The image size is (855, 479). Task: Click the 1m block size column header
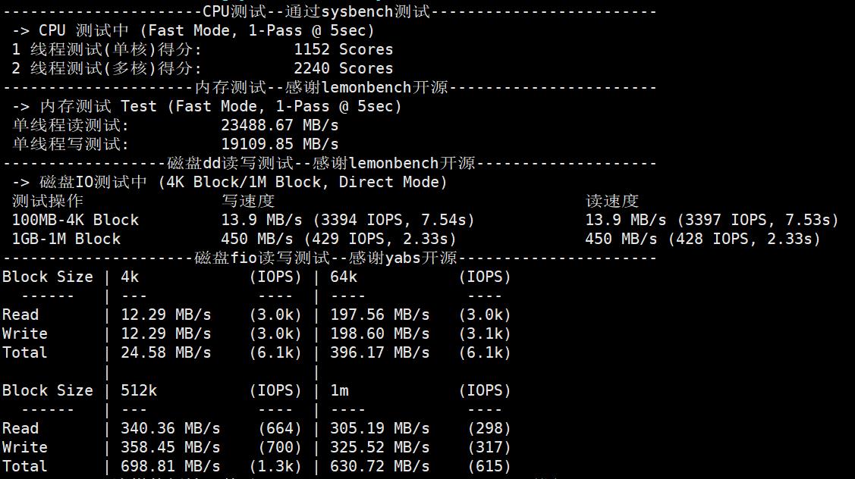point(339,390)
